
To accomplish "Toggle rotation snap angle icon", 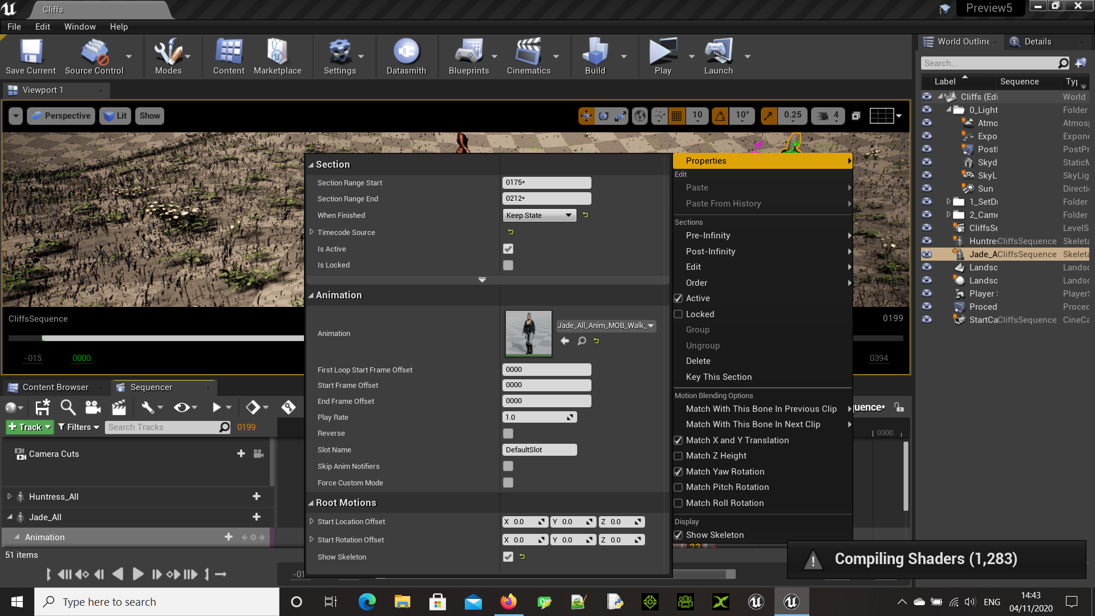I will click(x=720, y=116).
